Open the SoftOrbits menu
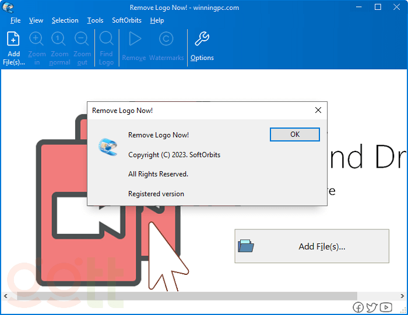This screenshot has height=315, width=408. 126,20
